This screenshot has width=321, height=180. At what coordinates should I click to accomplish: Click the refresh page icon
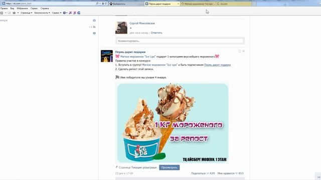[106, 3]
